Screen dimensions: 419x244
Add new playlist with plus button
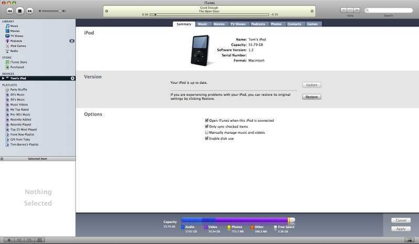[x=9, y=240]
